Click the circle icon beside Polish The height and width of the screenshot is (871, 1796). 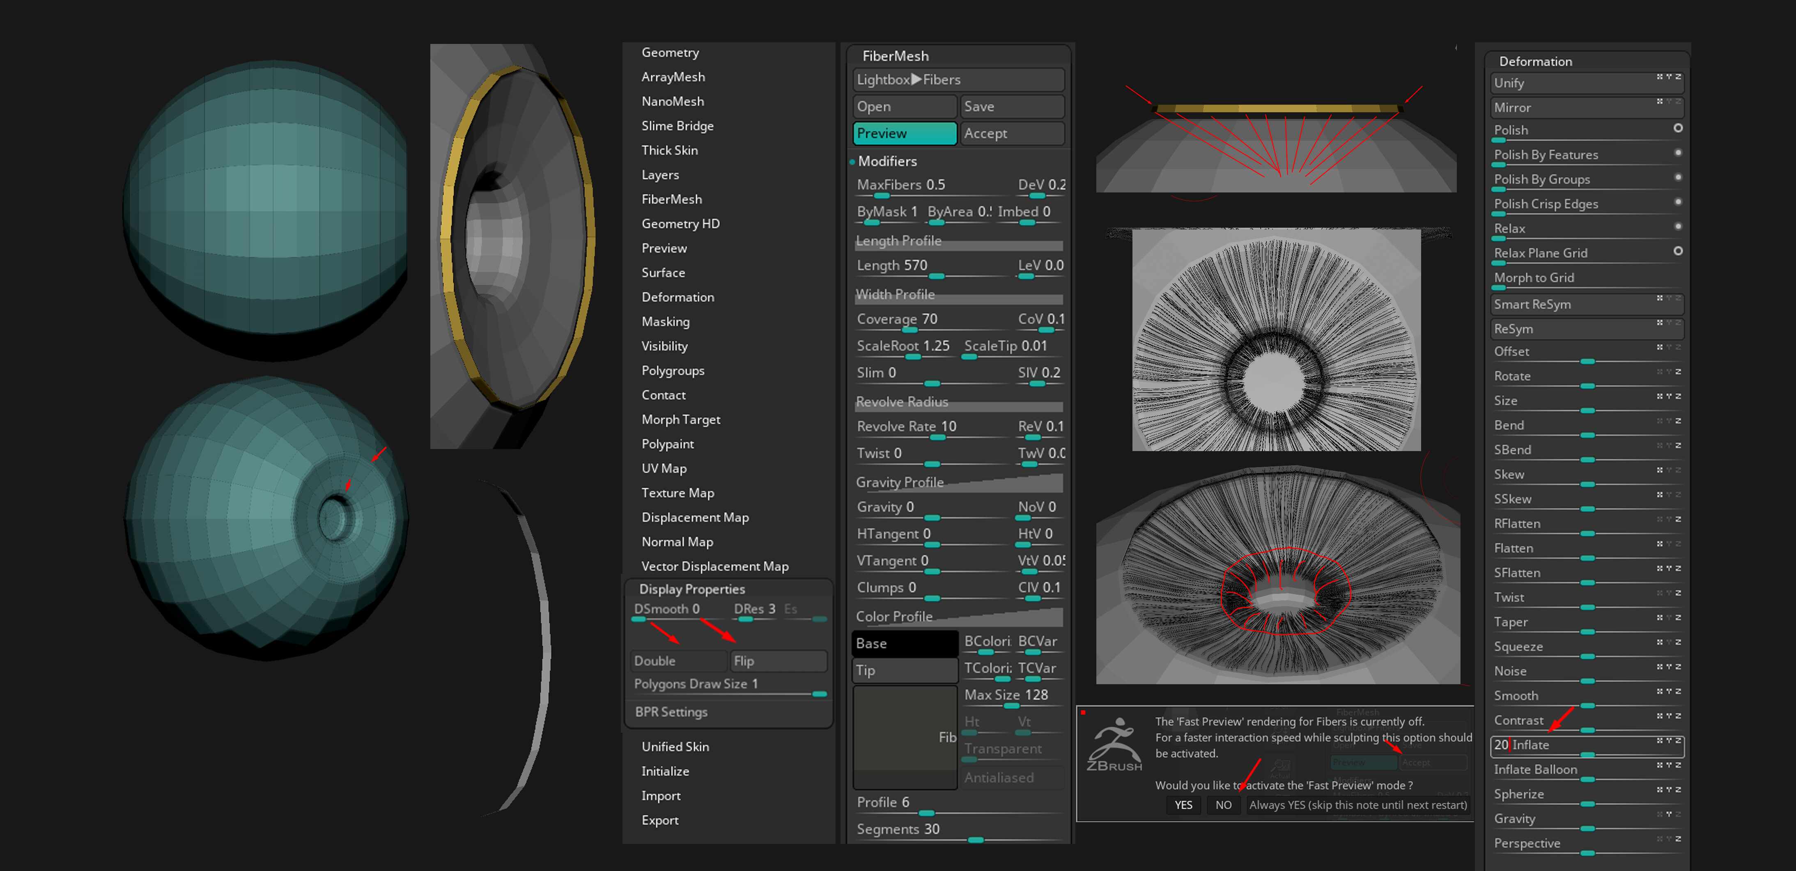point(1677,128)
